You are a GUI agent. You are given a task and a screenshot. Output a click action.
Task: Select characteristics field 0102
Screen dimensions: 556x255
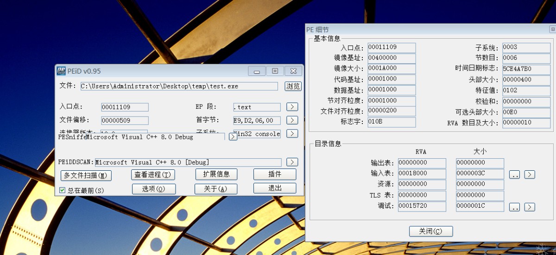(x=526, y=91)
